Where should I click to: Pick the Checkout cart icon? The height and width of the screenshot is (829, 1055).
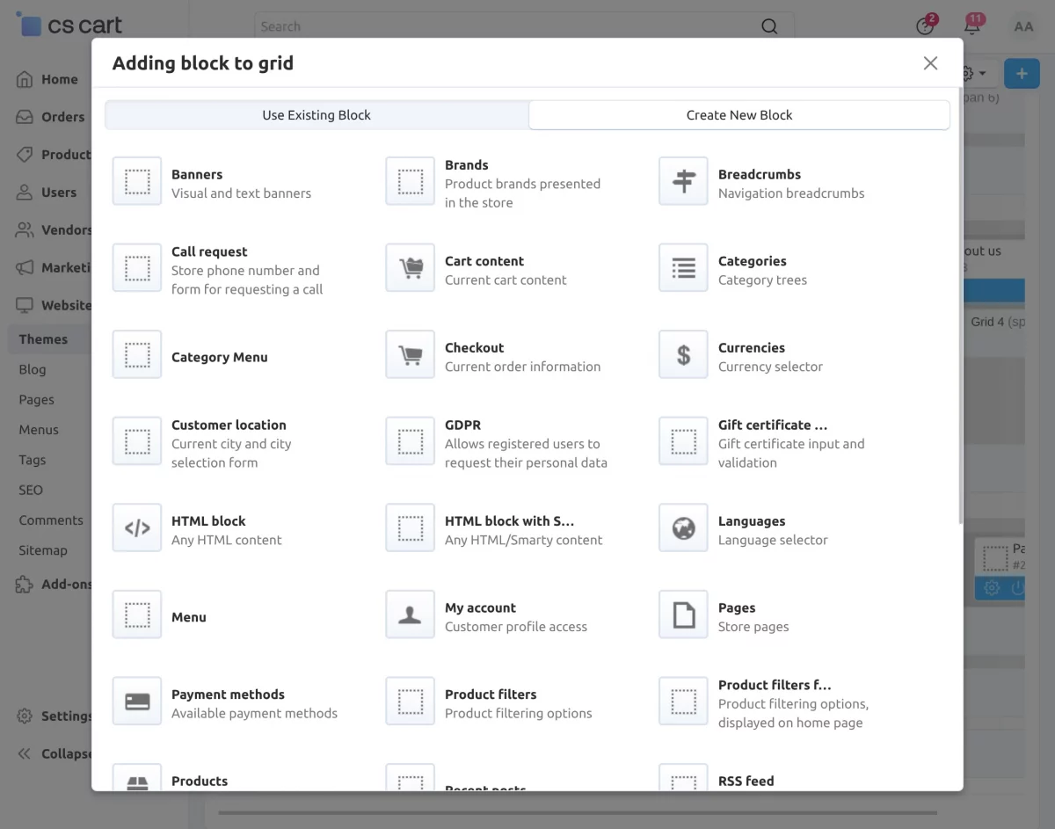pos(411,355)
